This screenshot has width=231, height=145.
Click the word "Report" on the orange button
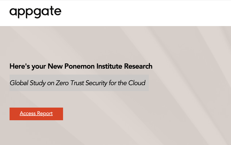click(x=45, y=114)
